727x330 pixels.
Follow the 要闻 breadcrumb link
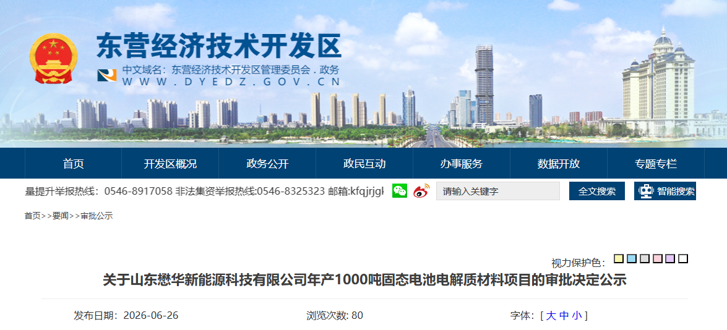[x=60, y=216]
